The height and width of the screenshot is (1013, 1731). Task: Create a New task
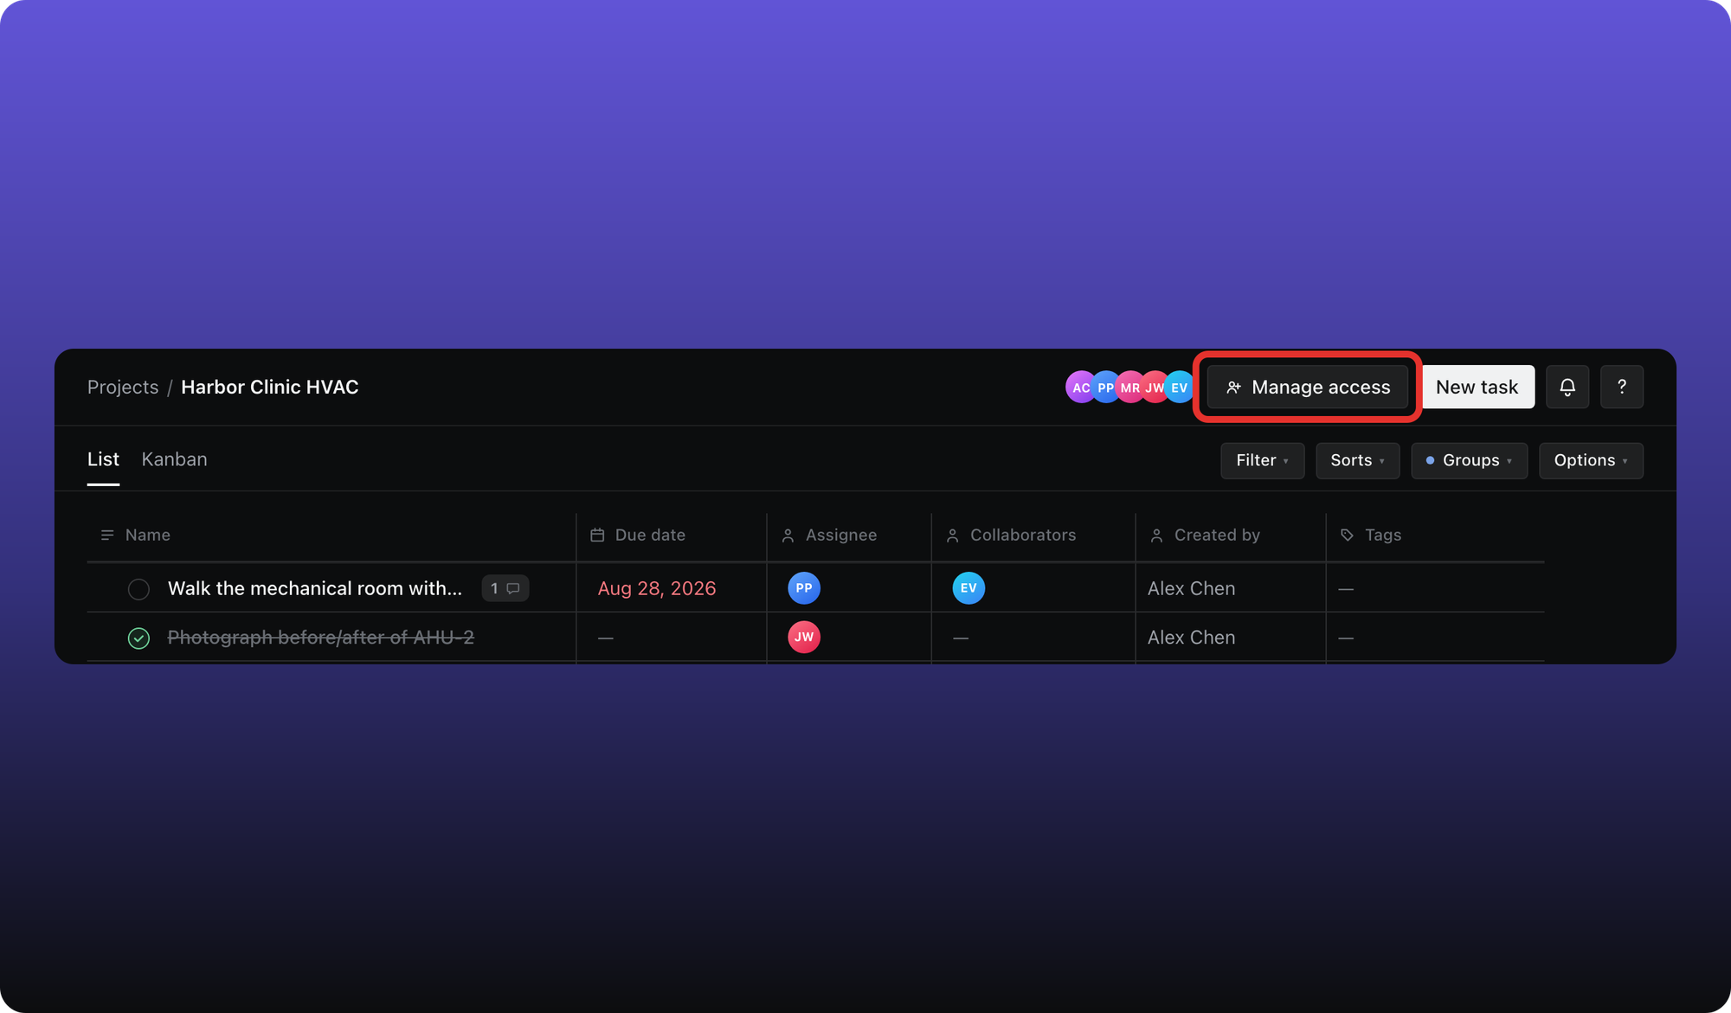[x=1477, y=387]
